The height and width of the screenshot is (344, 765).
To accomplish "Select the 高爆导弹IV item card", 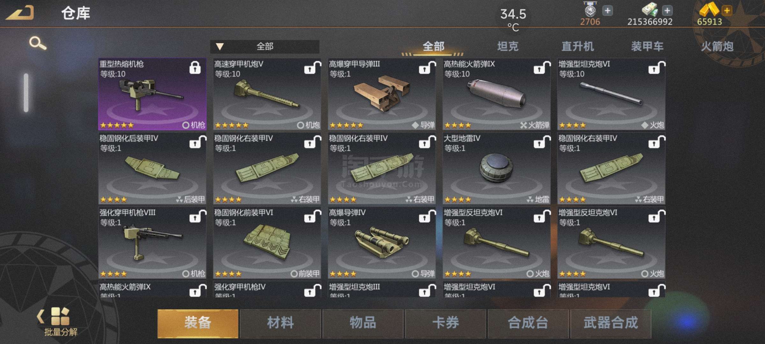I will coord(382,243).
